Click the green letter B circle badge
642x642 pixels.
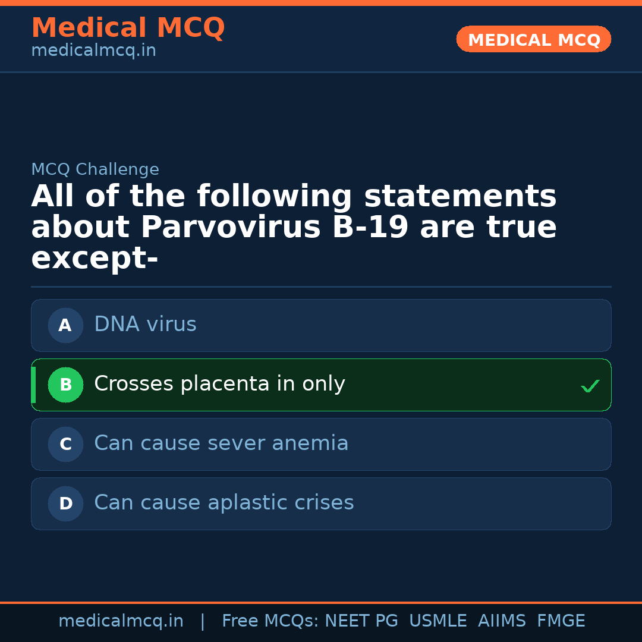[65, 385]
